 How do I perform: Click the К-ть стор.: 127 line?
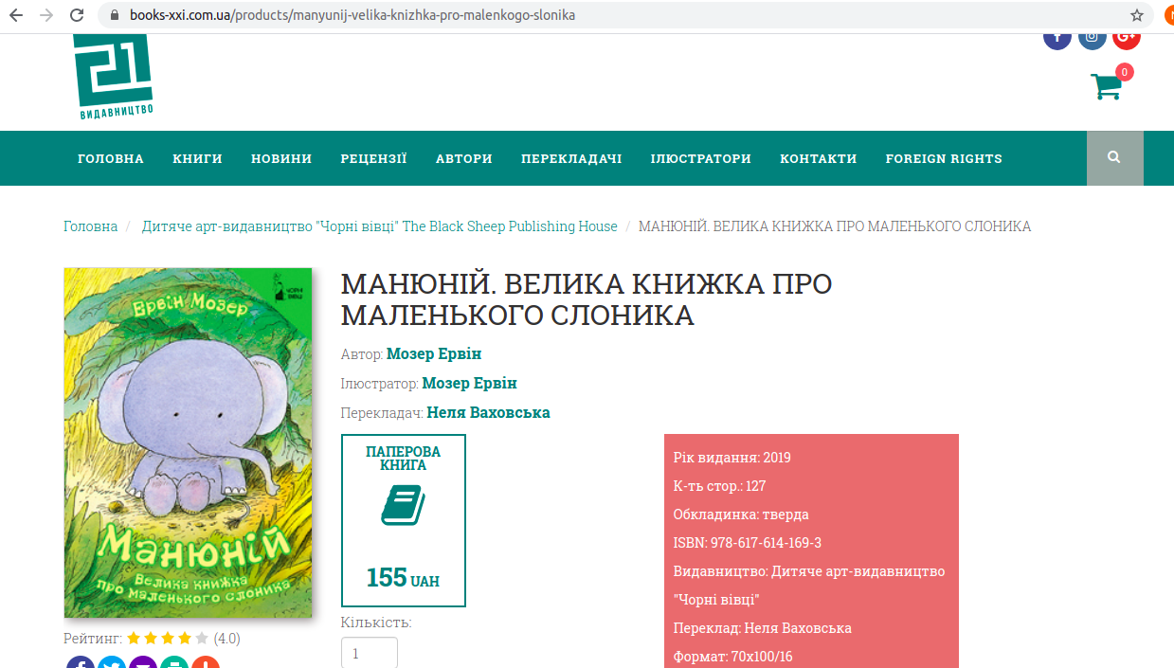pos(720,486)
